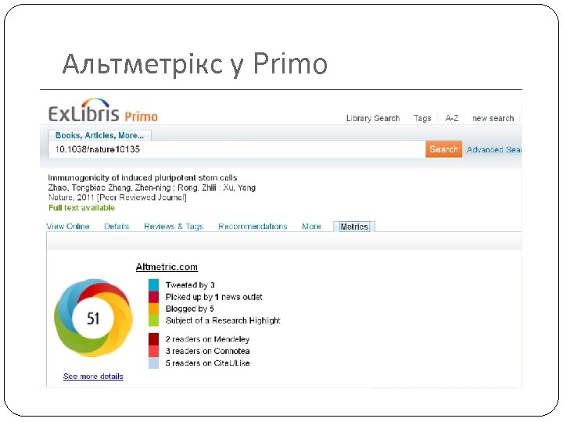
Task: Click the orange Search button
Action: (x=443, y=149)
